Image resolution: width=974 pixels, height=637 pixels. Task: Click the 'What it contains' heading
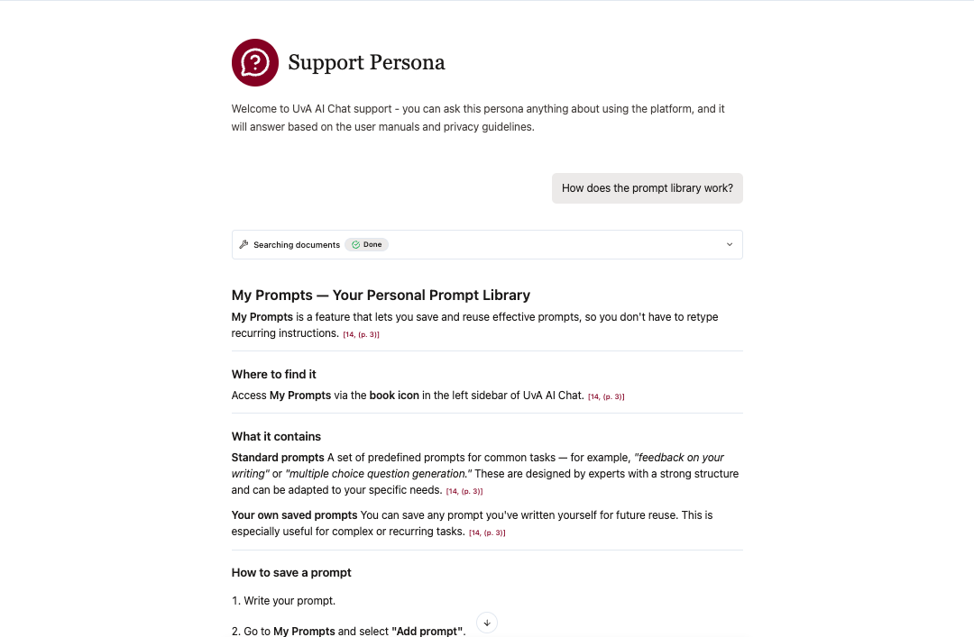tap(277, 436)
